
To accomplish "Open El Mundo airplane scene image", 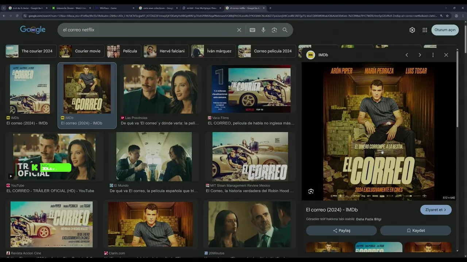I will 154,156.
